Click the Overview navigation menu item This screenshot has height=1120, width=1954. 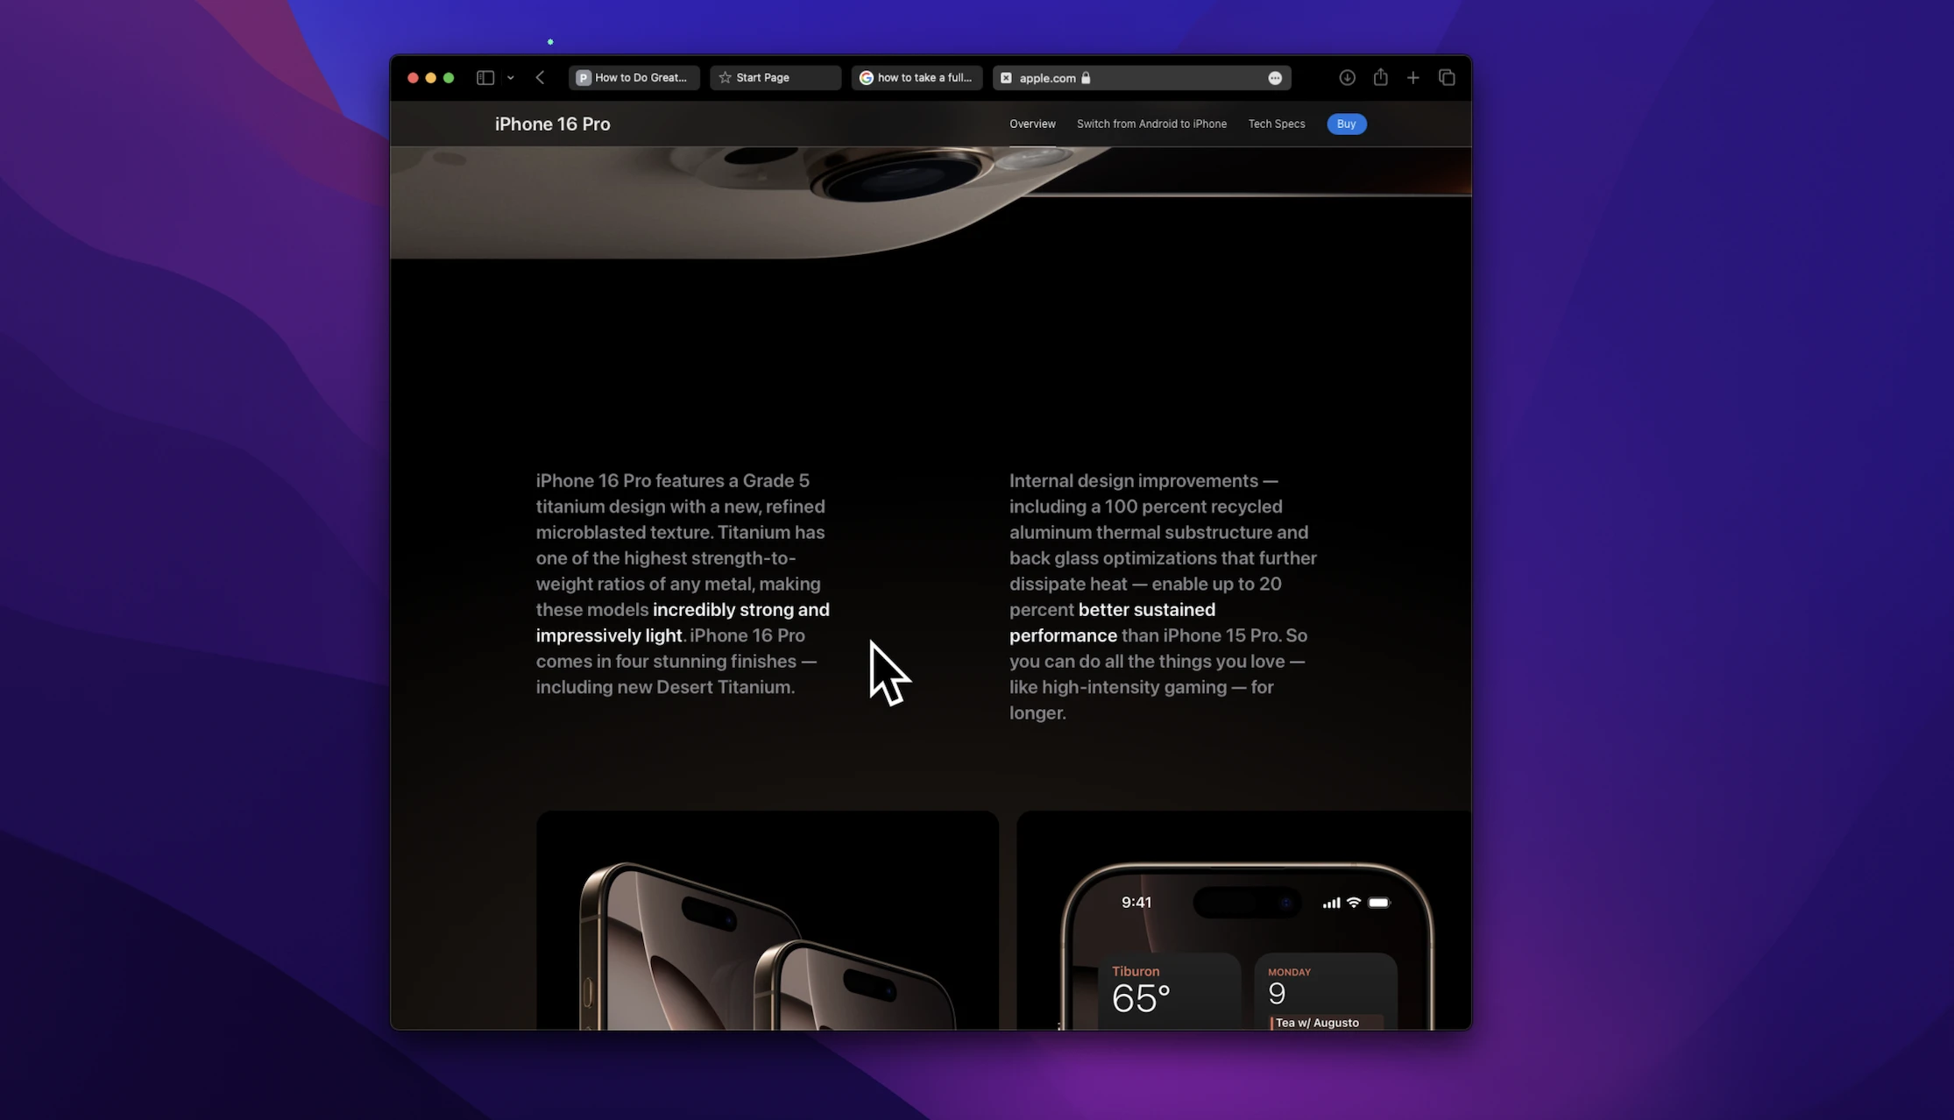pyautogui.click(x=1032, y=124)
